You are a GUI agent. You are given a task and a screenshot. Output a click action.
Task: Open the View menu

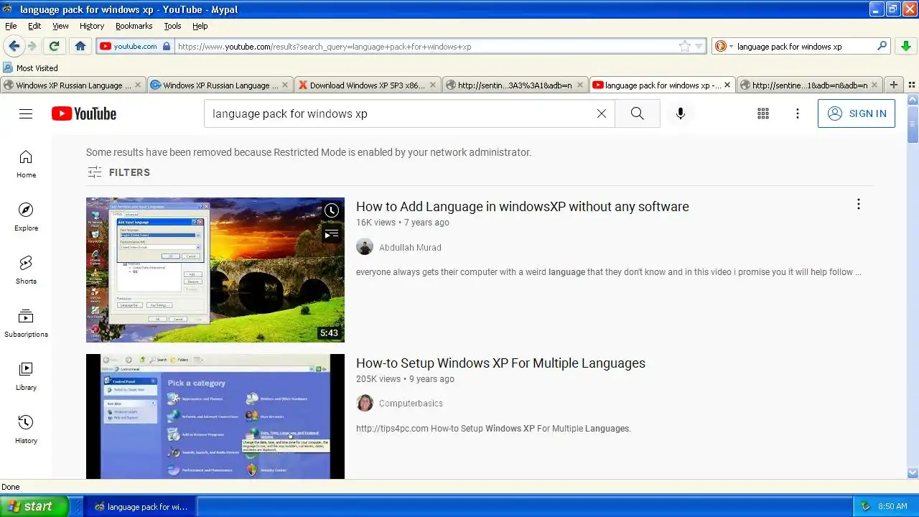(60, 26)
